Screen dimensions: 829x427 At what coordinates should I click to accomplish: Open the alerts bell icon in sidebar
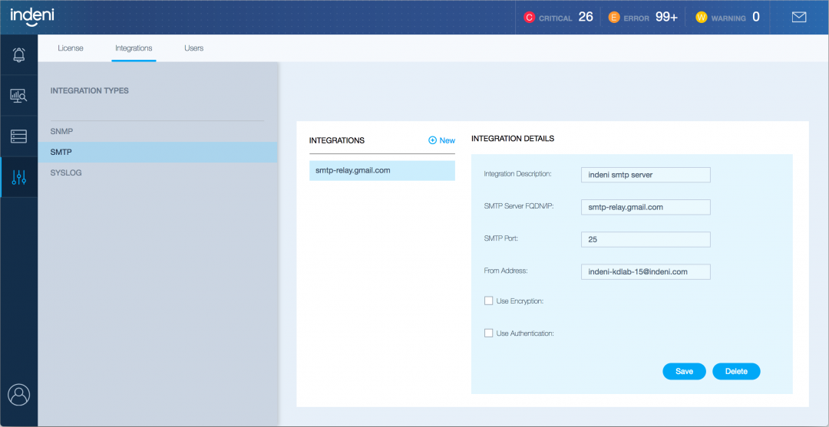(x=18, y=55)
